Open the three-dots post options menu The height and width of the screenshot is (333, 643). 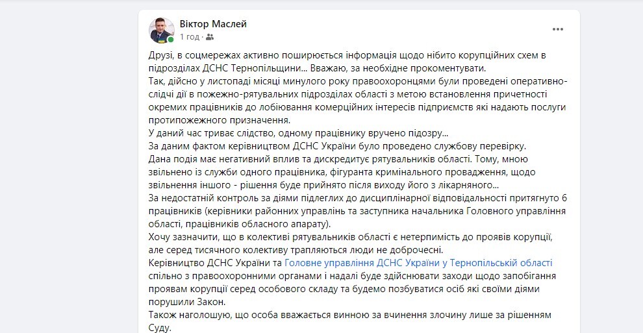(x=557, y=29)
